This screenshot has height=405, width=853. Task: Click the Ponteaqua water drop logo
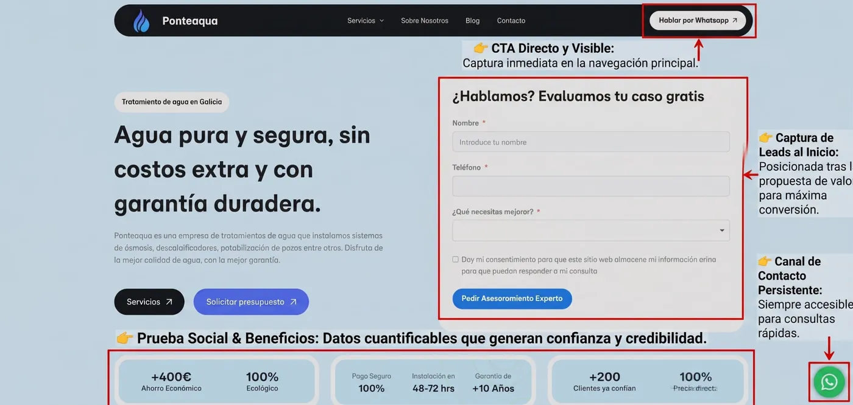141,21
